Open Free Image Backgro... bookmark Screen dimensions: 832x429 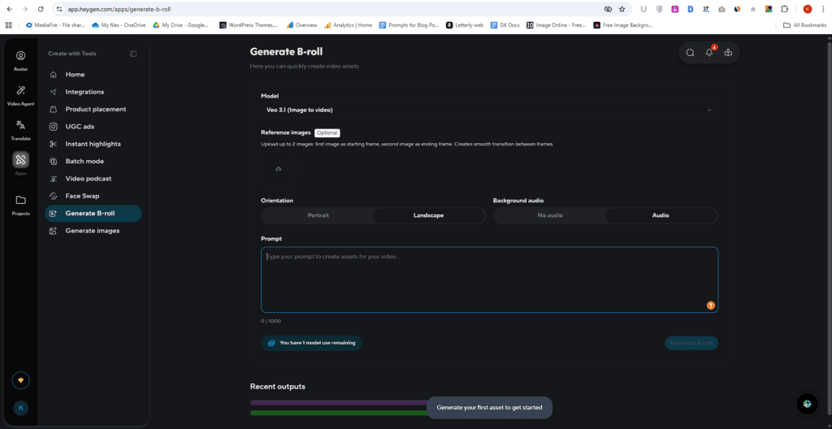623,25
